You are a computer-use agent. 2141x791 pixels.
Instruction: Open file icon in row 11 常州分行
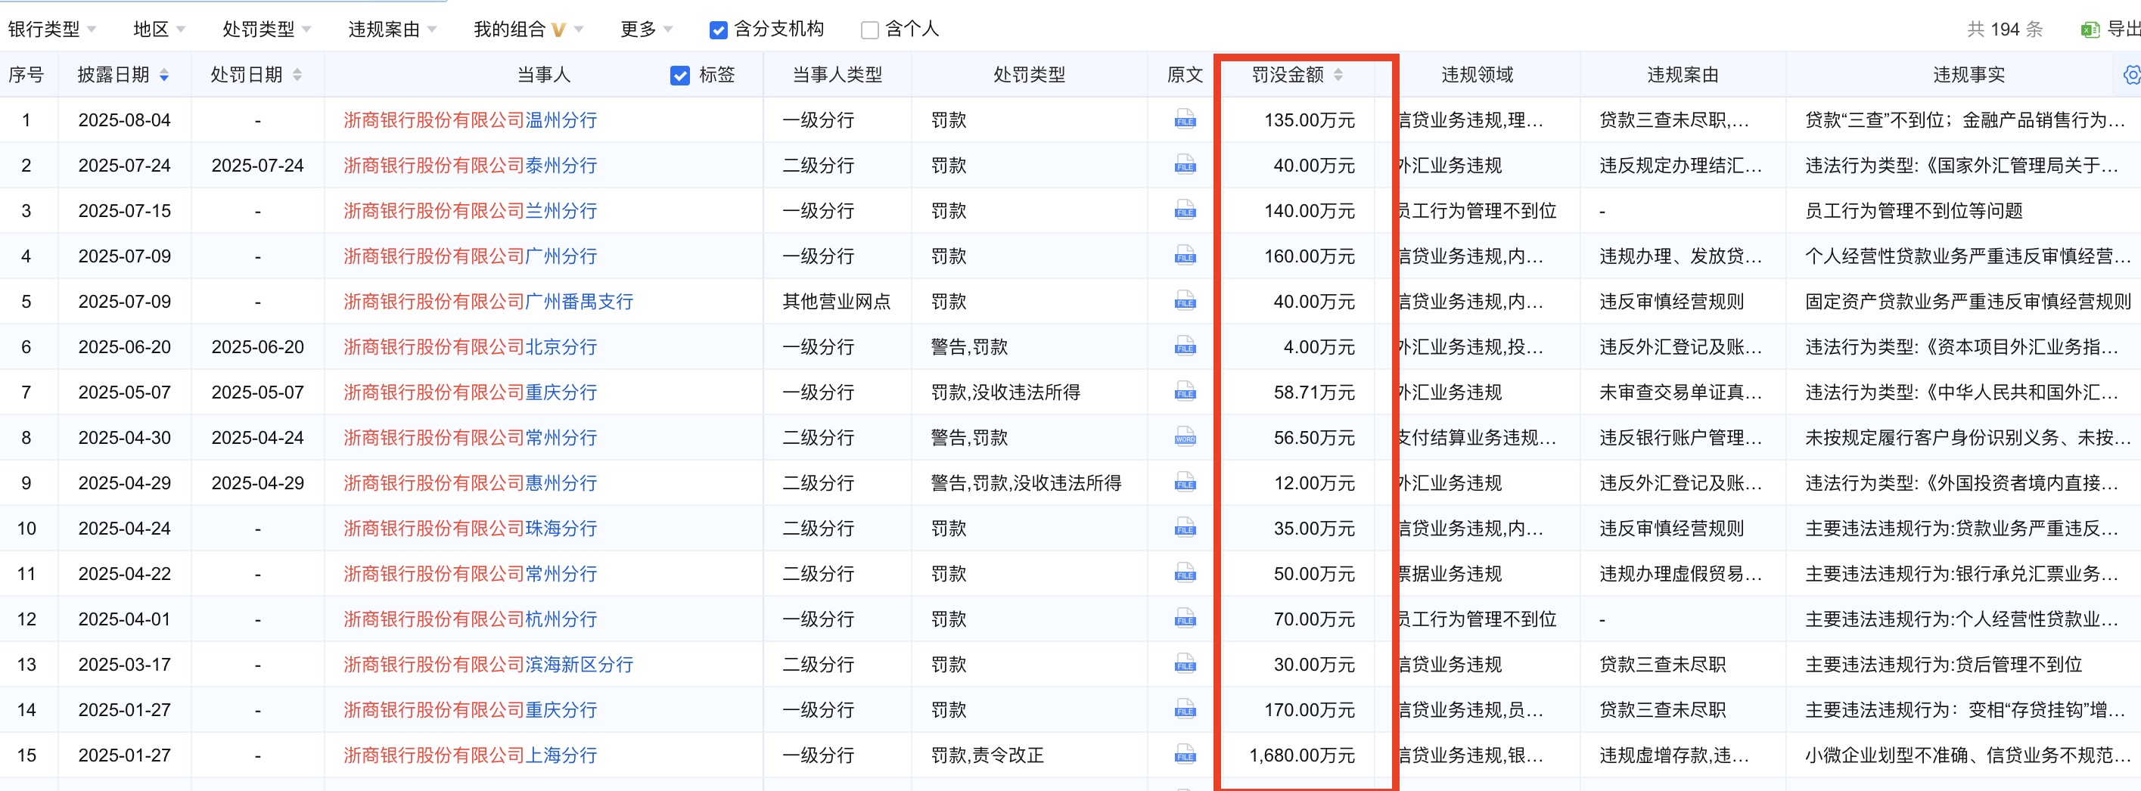tap(1185, 573)
